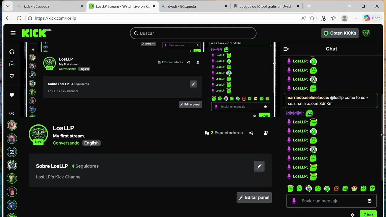Click the 4 Seguidores text
The height and width of the screenshot is (217, 386).
[x=85, y=166]
